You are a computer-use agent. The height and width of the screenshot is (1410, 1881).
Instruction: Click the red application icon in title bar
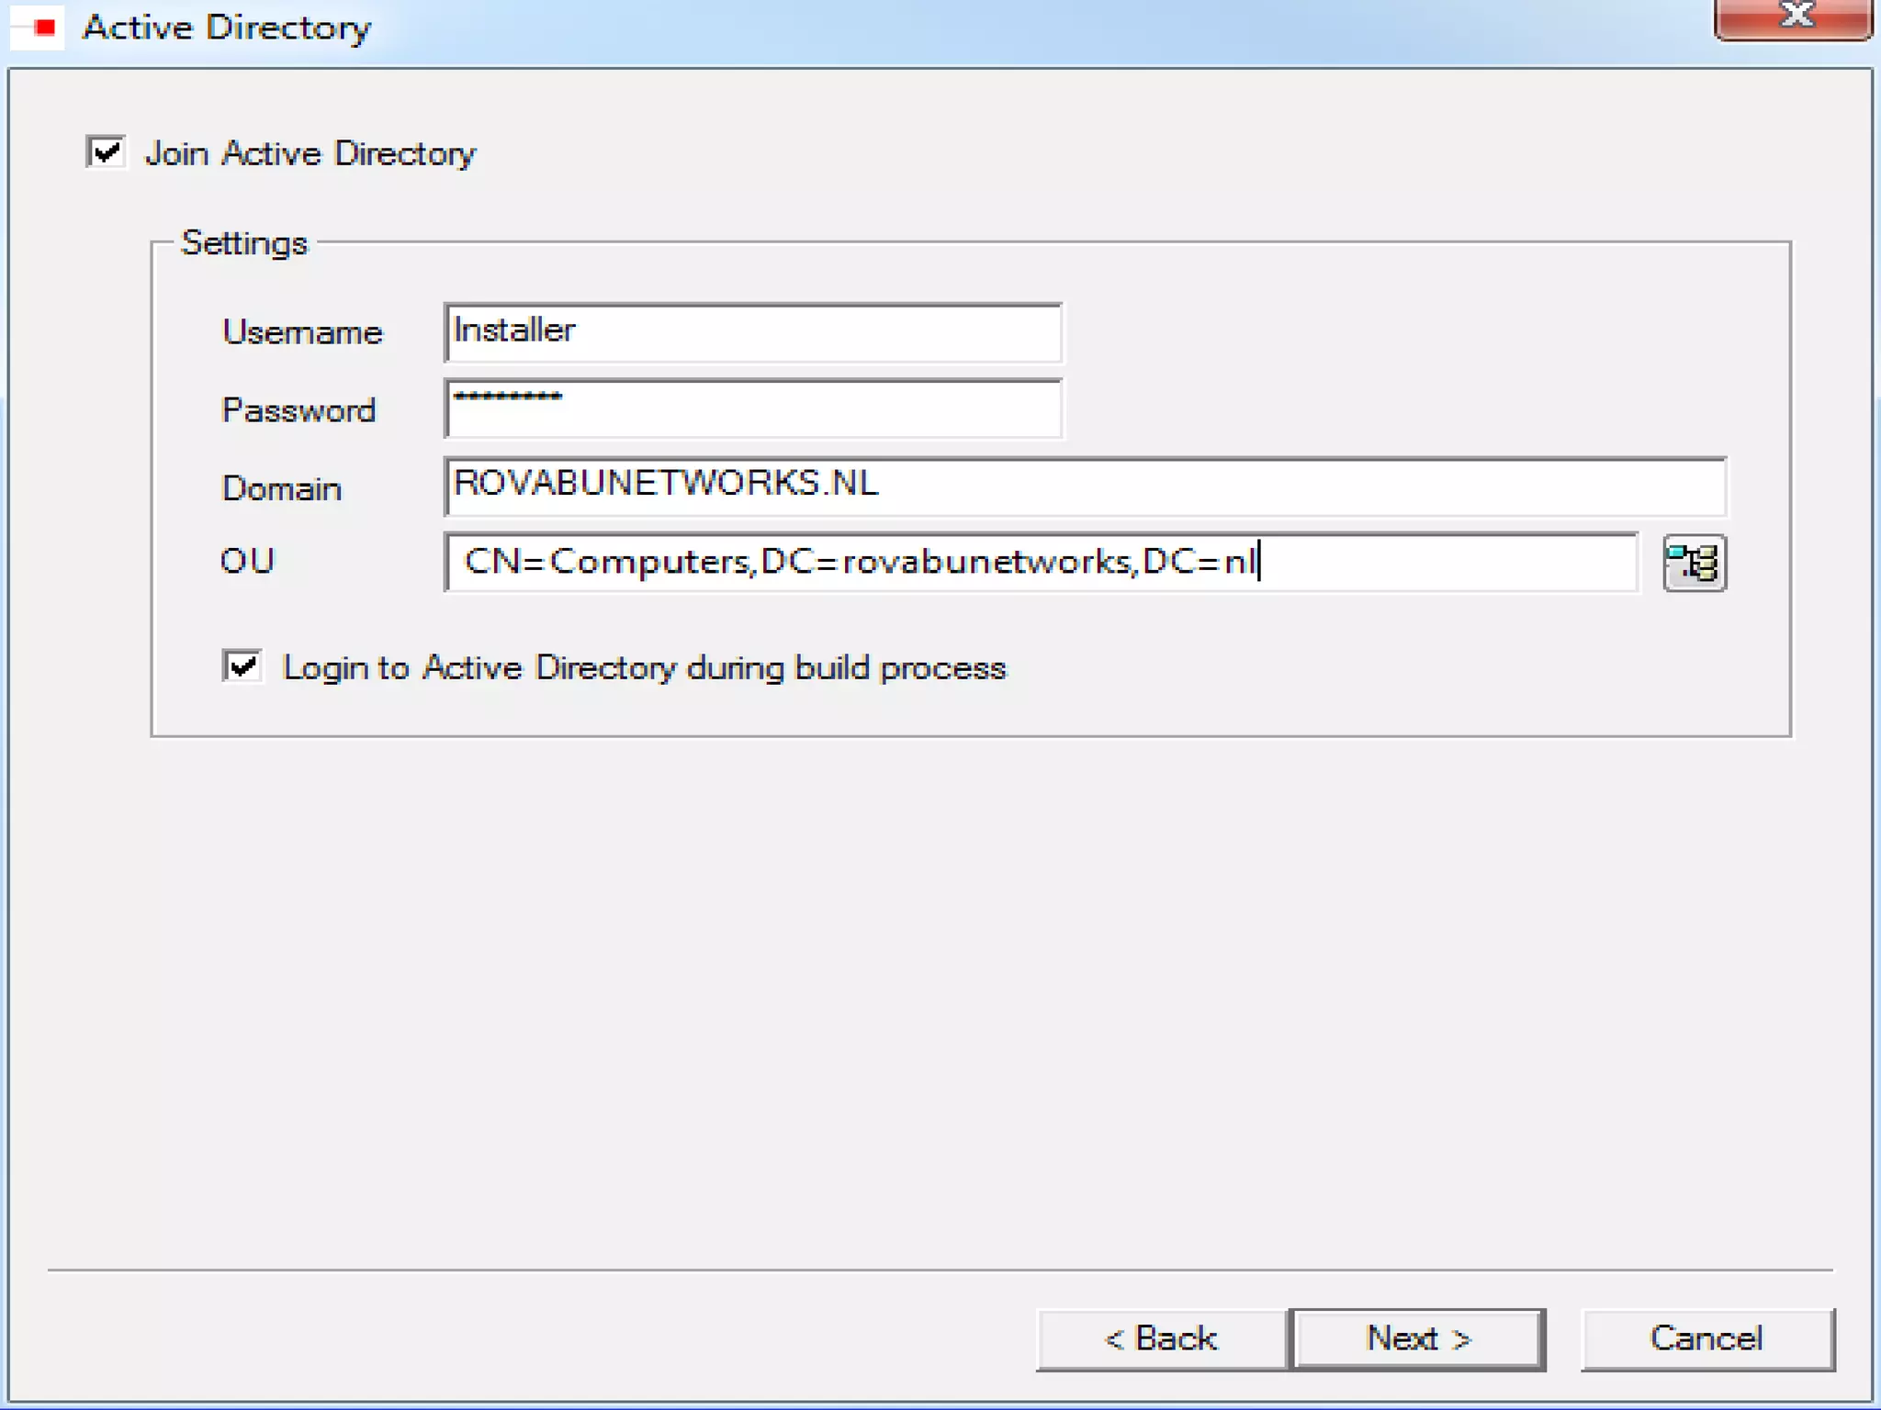point(39,28)
